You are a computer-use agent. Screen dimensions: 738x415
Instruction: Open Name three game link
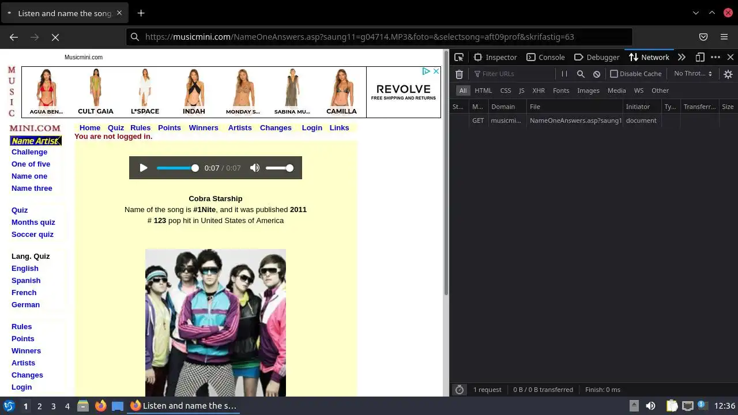point(32,188)
